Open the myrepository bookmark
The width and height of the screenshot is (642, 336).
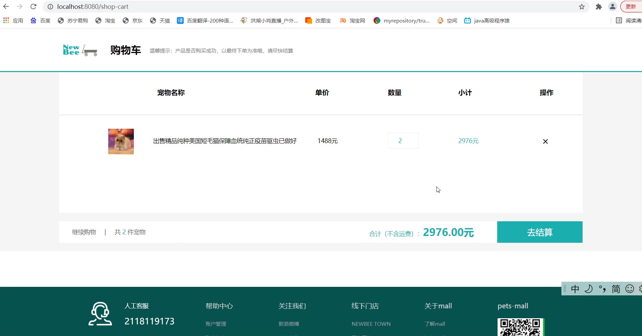click(402, 20)
